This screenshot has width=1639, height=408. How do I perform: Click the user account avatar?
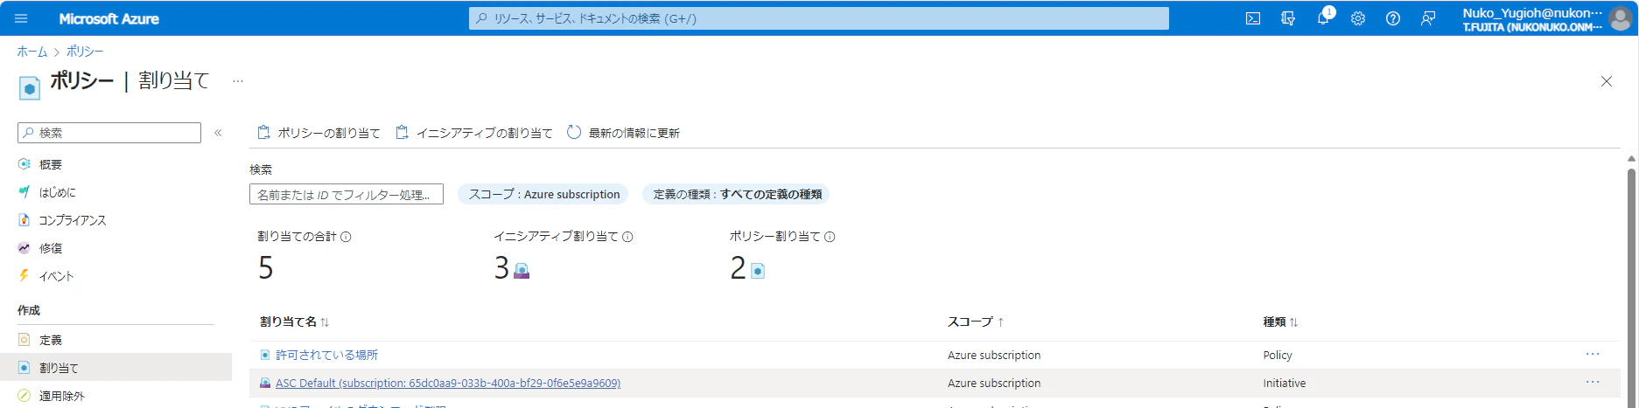pyautogui.click(x=1621, y=18)
